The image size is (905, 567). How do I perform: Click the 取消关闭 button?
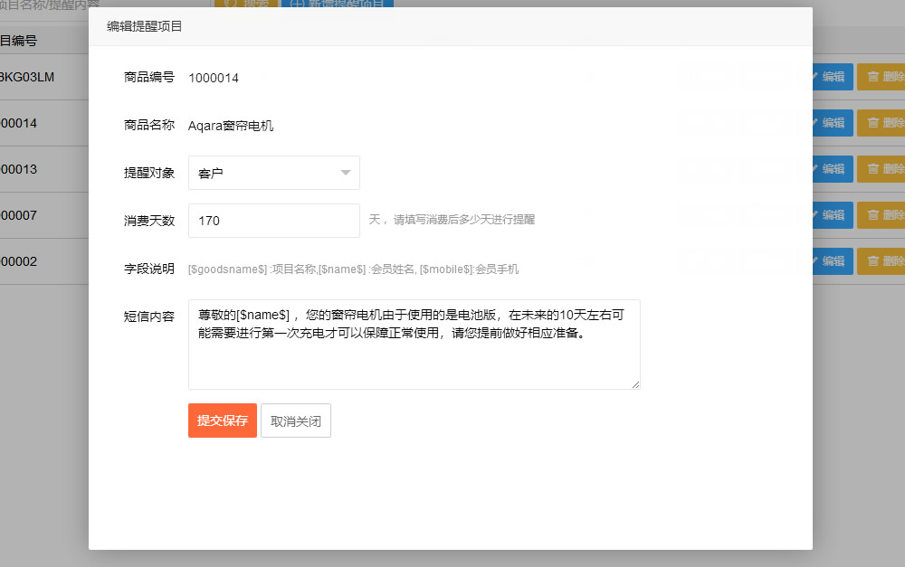pos(296,421)
